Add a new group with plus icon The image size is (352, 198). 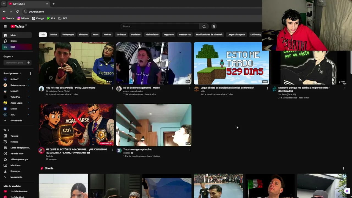click(28, 63)
